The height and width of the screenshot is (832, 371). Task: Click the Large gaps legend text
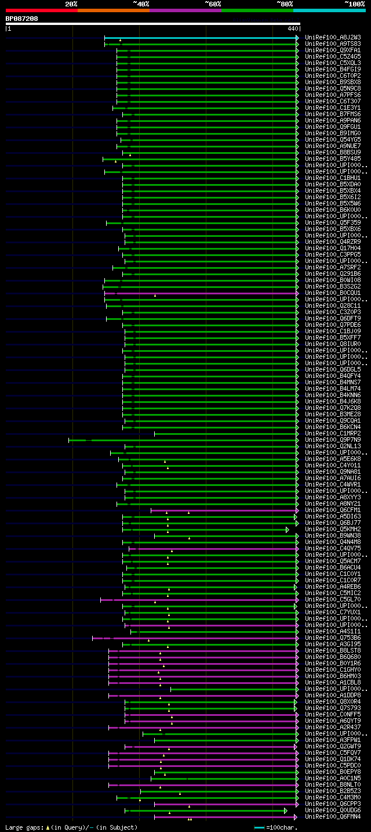pos(71,827)
